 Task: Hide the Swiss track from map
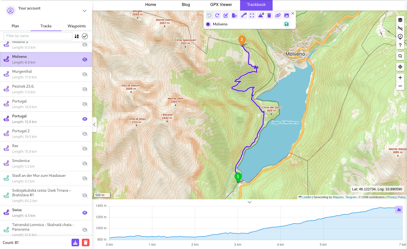tap(85, 213)
